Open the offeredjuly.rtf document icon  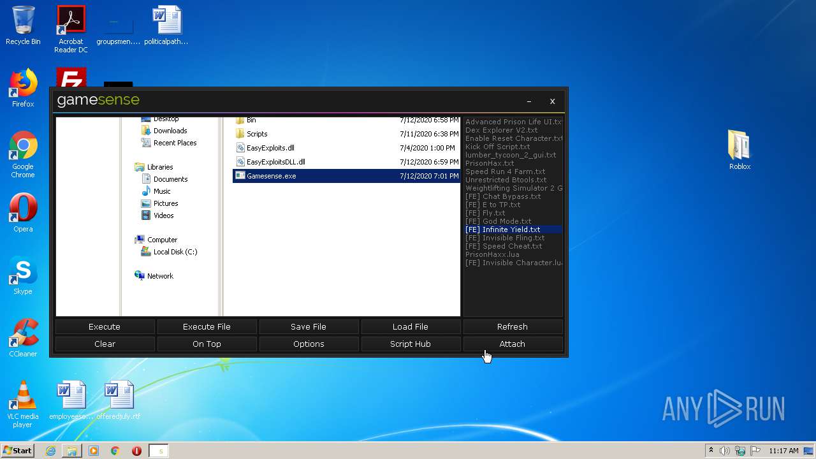point(119,400)
